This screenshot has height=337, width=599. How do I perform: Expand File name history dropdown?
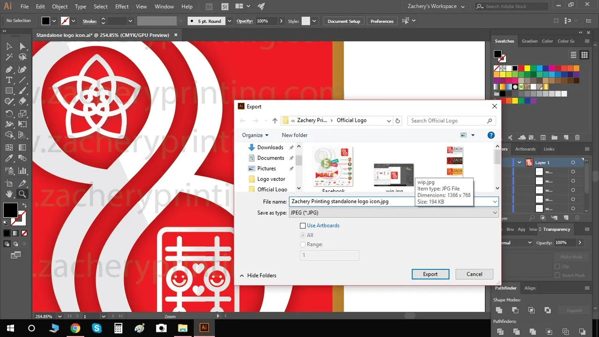tap(495, 202)
